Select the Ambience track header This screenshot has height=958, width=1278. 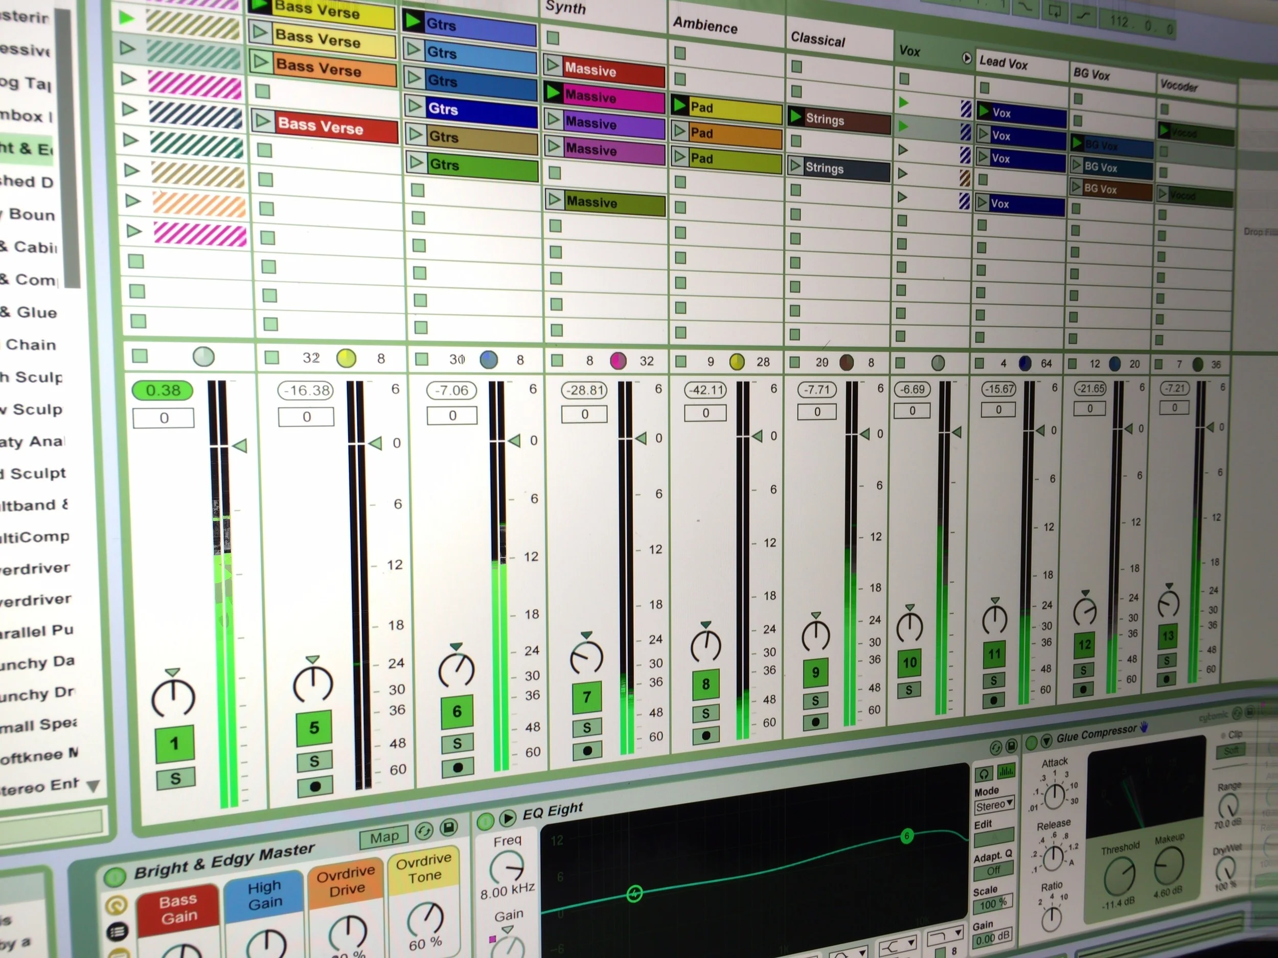tap(705, 26)
